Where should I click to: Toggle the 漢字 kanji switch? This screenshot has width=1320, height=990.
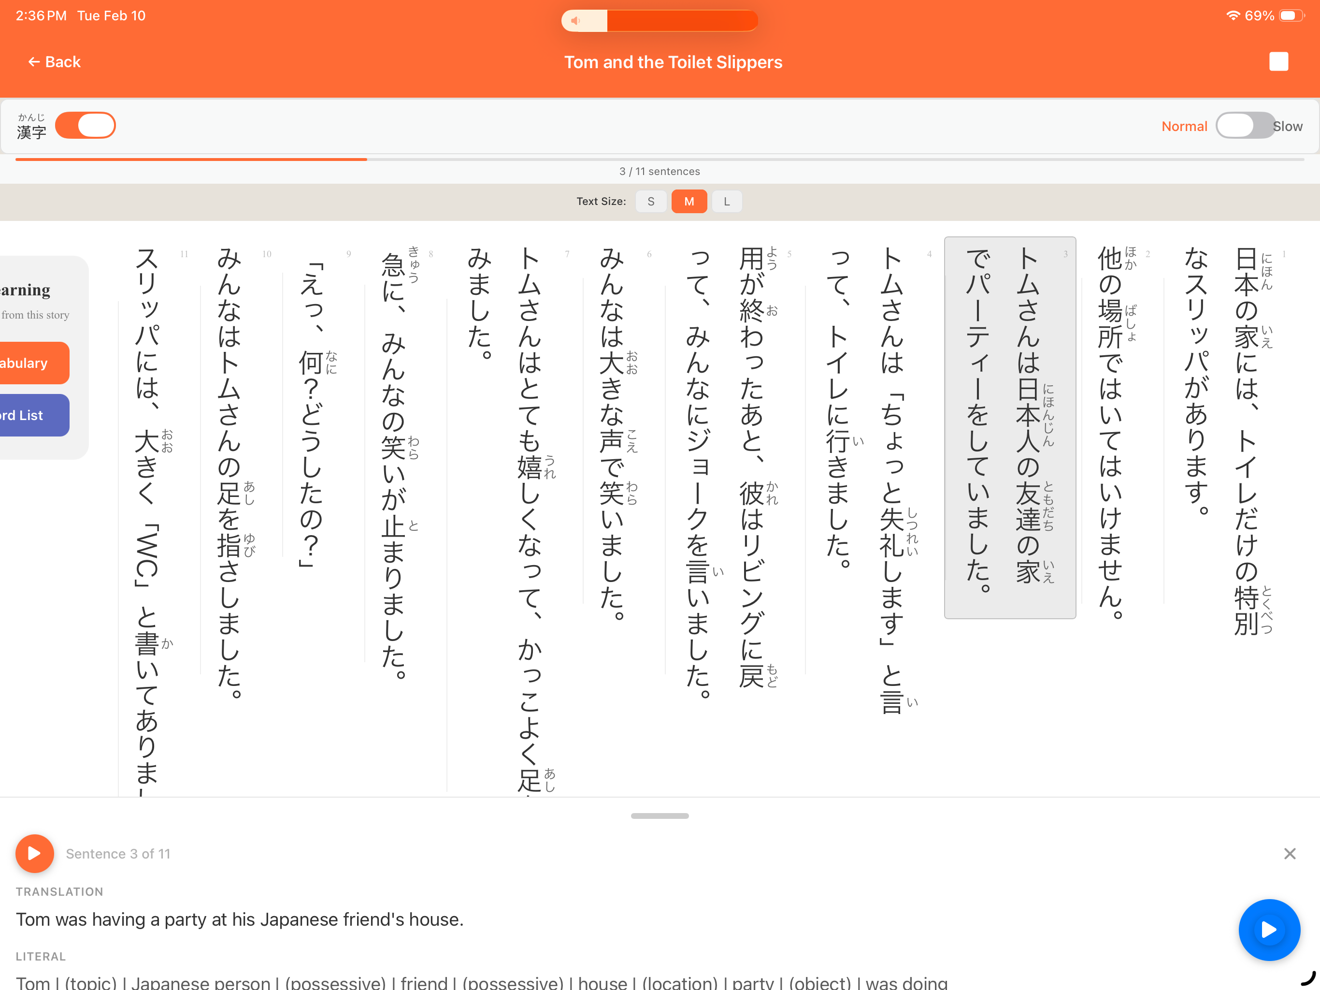[86, 125]
